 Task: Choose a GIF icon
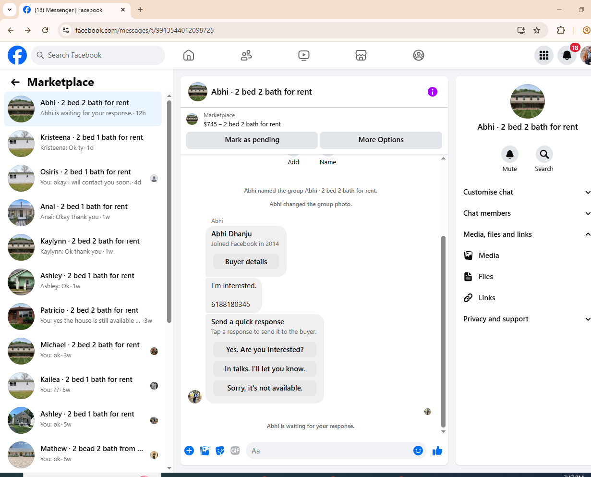click(x=235, y=451)
